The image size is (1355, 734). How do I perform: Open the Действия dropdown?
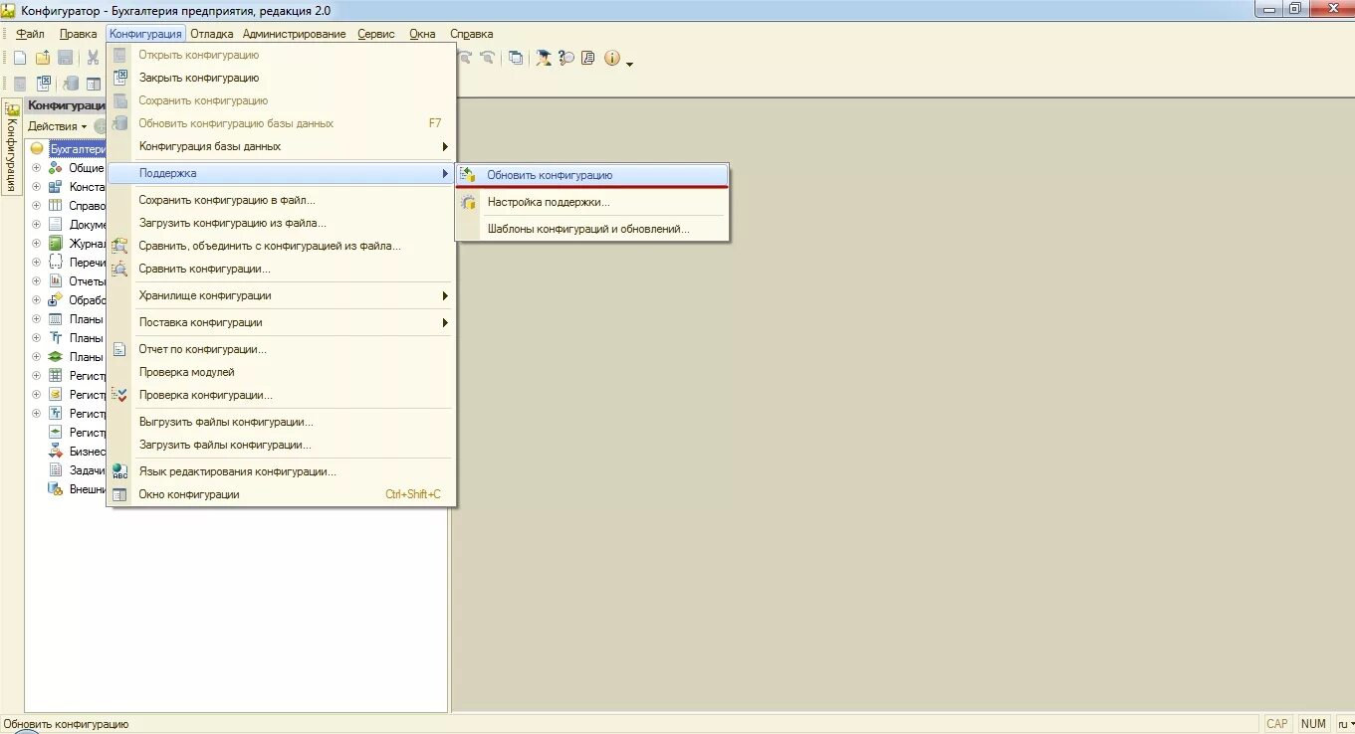(x=57, y=126)
